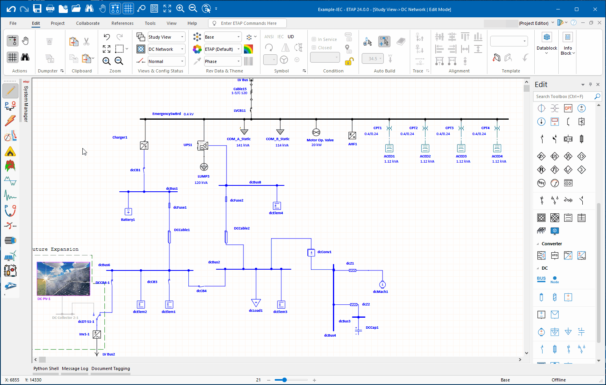This screenshot has width=606, height=385.
Task: Click the Theme rainbow icon in ribbon
Action: (x=248, y=49)
